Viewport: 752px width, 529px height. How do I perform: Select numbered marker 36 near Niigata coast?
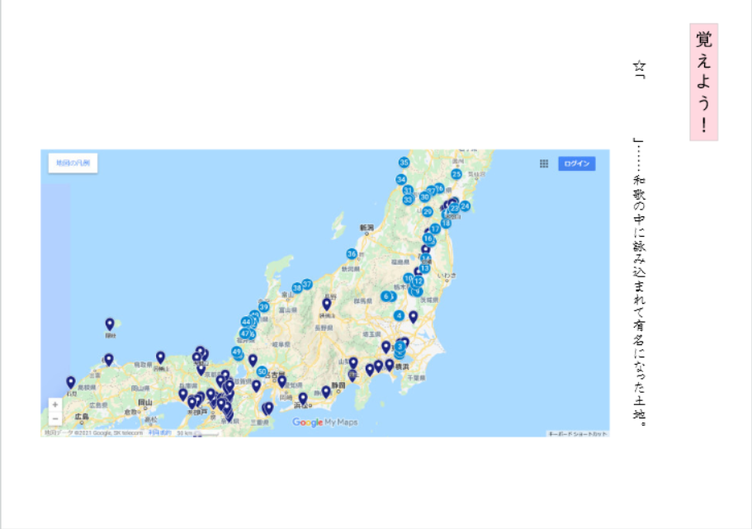pyautogui.click(x=352, y=254)
